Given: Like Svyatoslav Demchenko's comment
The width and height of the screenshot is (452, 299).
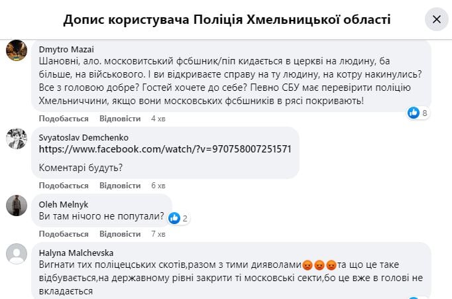Looking at the screenshot, I should coord(64,186).
